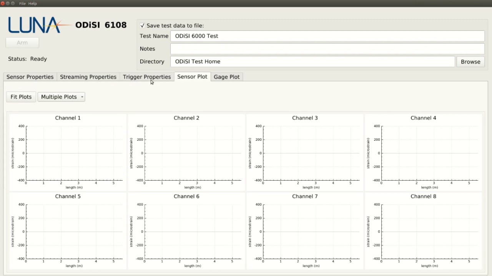
Task: Click the "Directory" label
Action: [152, 61]
